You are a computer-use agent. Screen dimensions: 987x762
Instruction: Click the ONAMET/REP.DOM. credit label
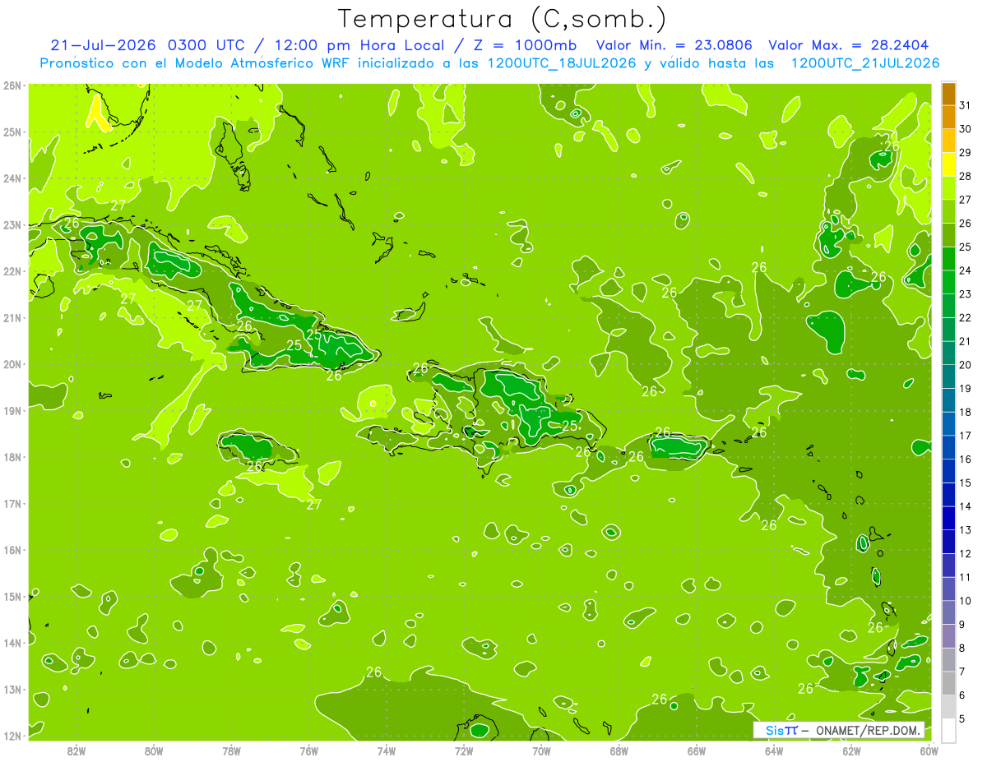(x=869, y=730)
